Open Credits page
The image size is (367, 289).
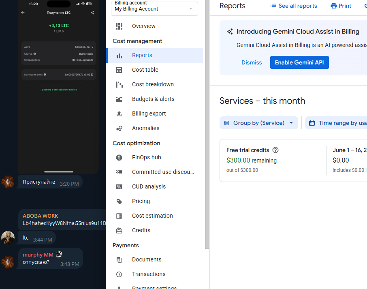tap(154, 231)
